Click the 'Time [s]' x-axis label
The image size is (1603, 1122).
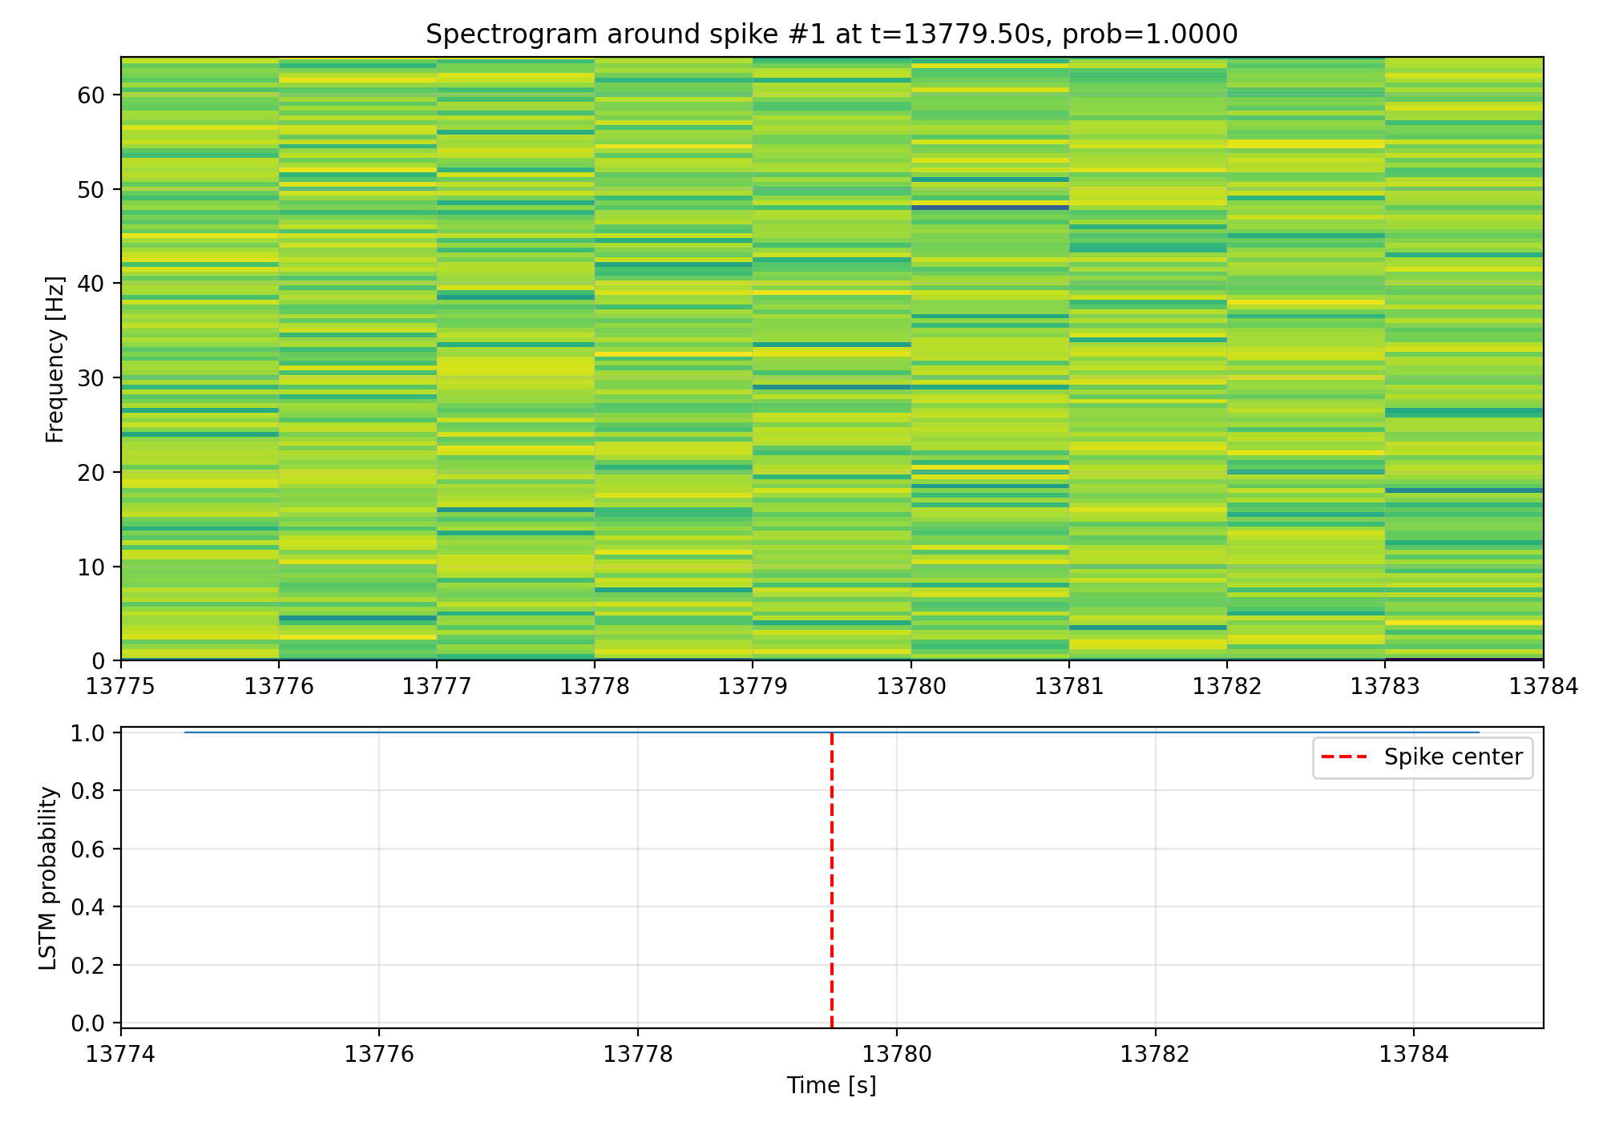pyautogui.click(x=831, y=1085)
